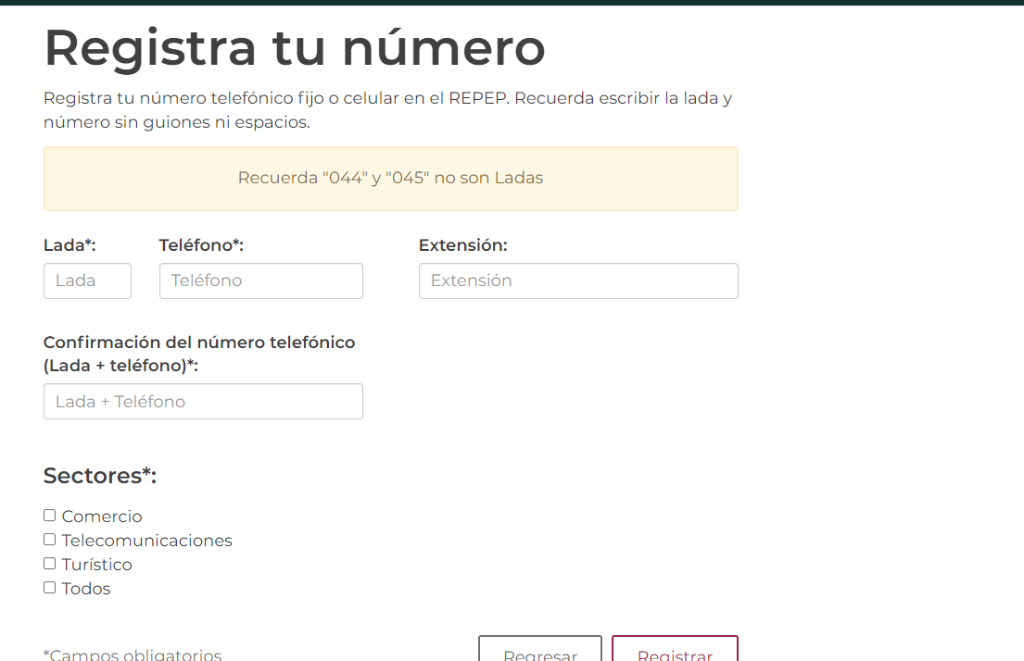The height and width of the screenshot is (661, 1024).
Task: Click the Regresar button
Action: click(x=539, y=651)
